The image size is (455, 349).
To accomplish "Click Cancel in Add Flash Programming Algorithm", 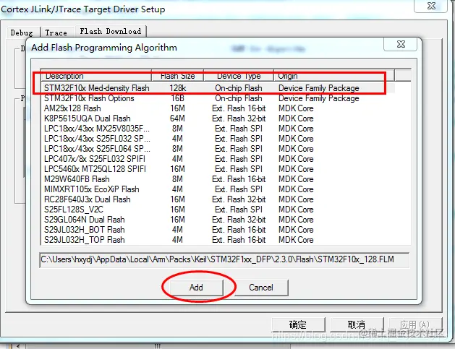I will (x=261, y=288).
